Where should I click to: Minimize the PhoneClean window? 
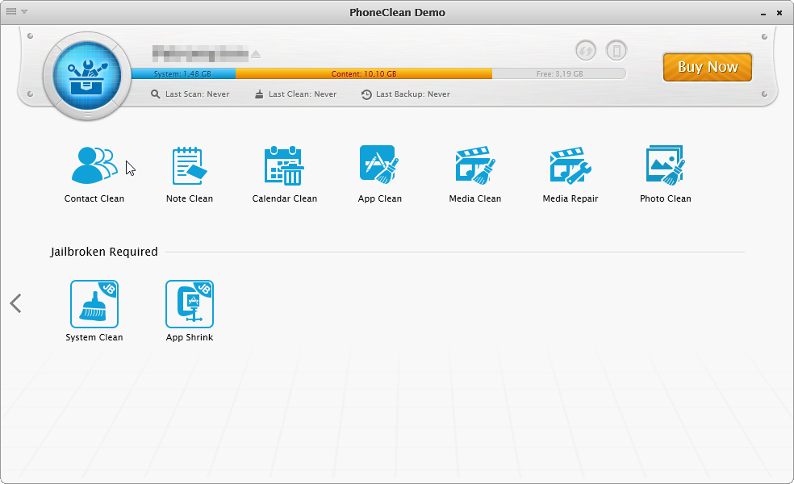coord(763,13)
